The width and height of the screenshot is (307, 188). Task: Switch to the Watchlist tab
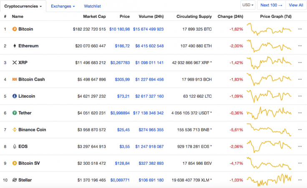(x=93, y=6)
